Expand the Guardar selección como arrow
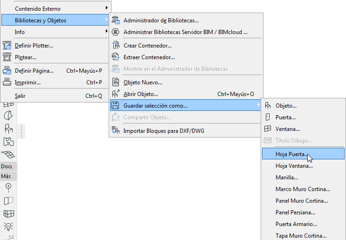Image resolution: width=346 pixels, height=240 pixels. 259,105
